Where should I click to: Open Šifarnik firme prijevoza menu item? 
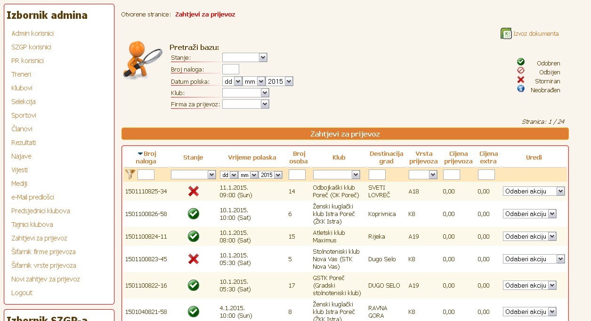click(x=43, y=252)
